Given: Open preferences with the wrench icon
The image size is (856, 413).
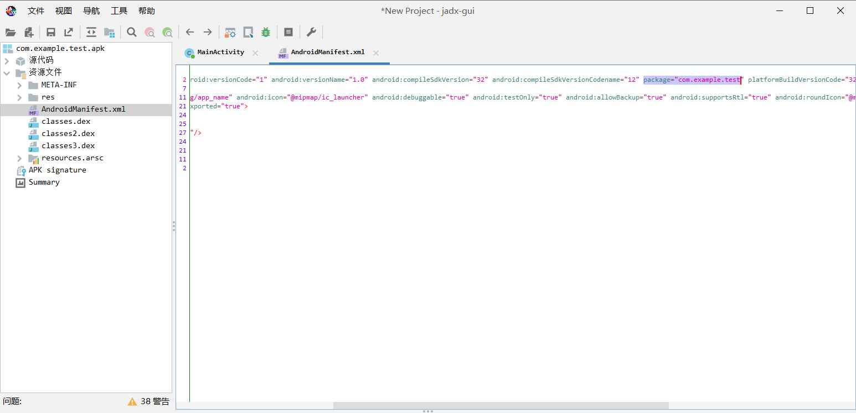Looking at the screenshot, I should pyautogui.click(x=311, y=32).
